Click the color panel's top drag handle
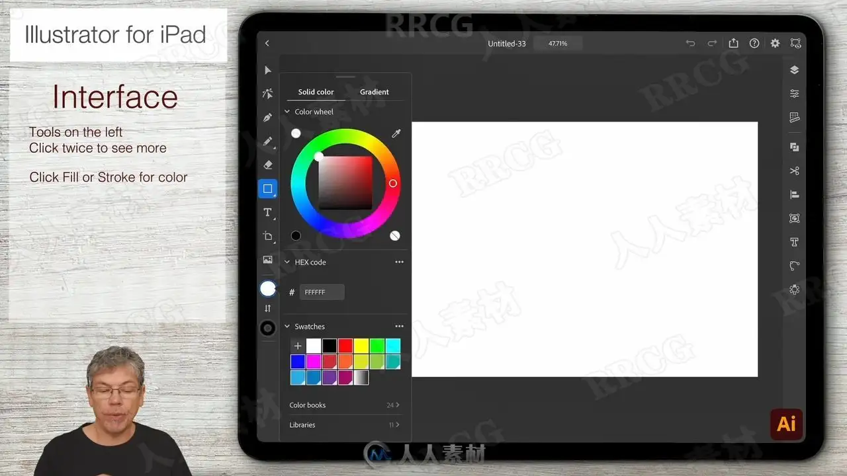 345,77
